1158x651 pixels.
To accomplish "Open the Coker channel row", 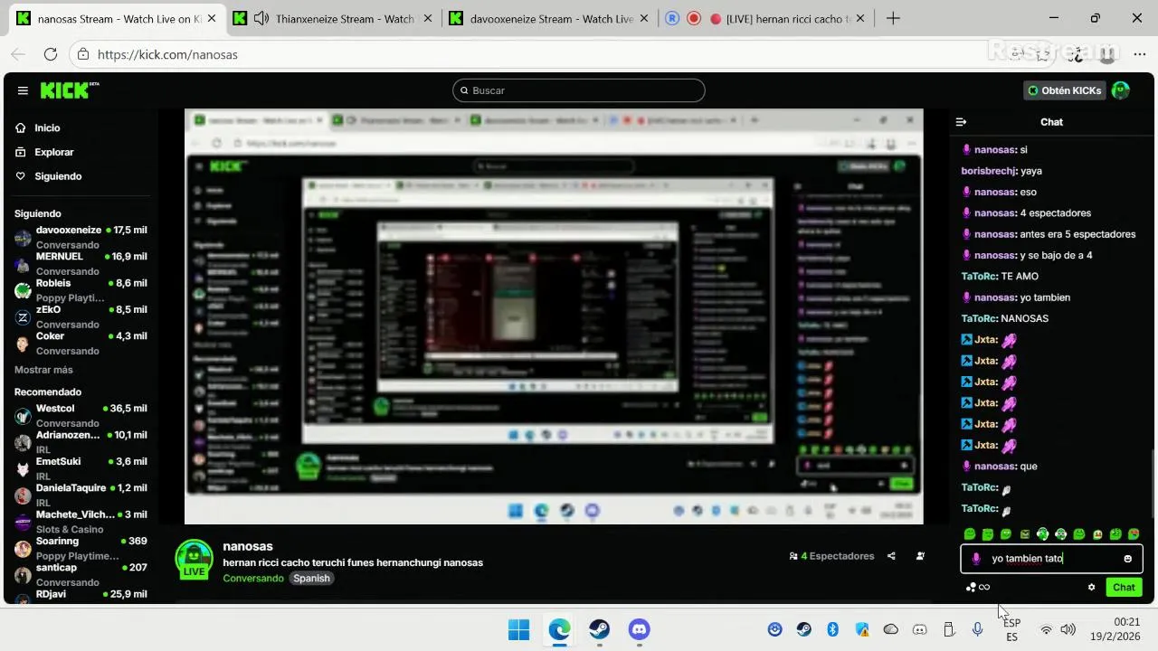I will coord(80,343).
